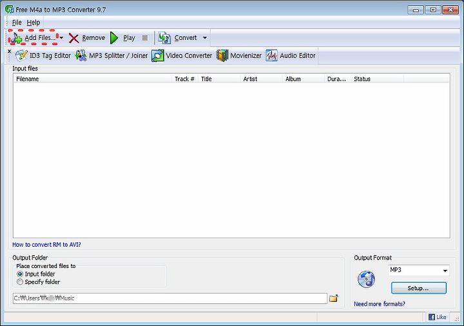Launch the Movienizer icon
This screenshot has width=464, height=326.
click(222, 55)
